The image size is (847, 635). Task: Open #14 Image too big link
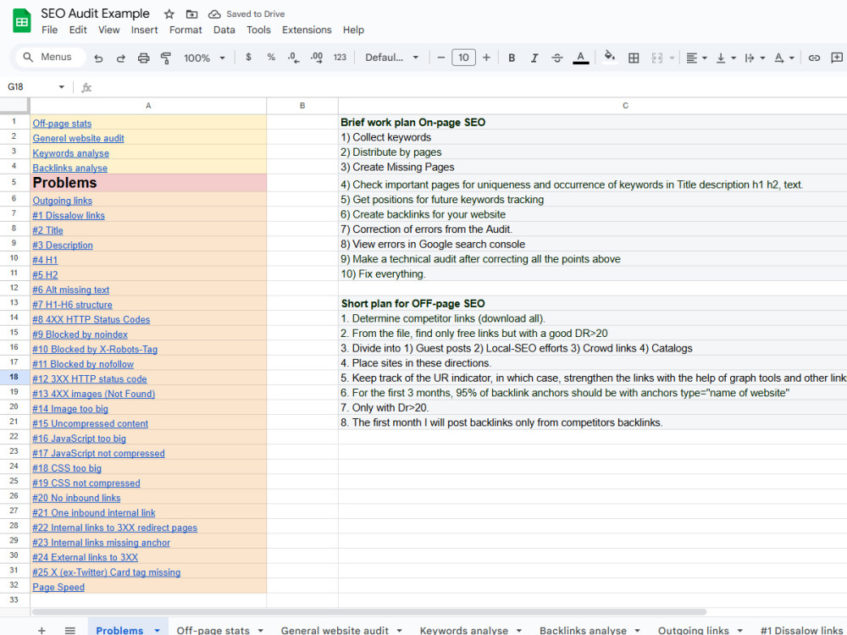point(70,409)
